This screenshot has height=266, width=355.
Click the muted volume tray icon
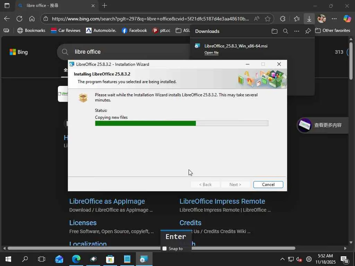pos(299,259)
